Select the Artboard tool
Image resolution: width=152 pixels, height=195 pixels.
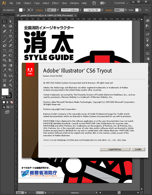4,80
